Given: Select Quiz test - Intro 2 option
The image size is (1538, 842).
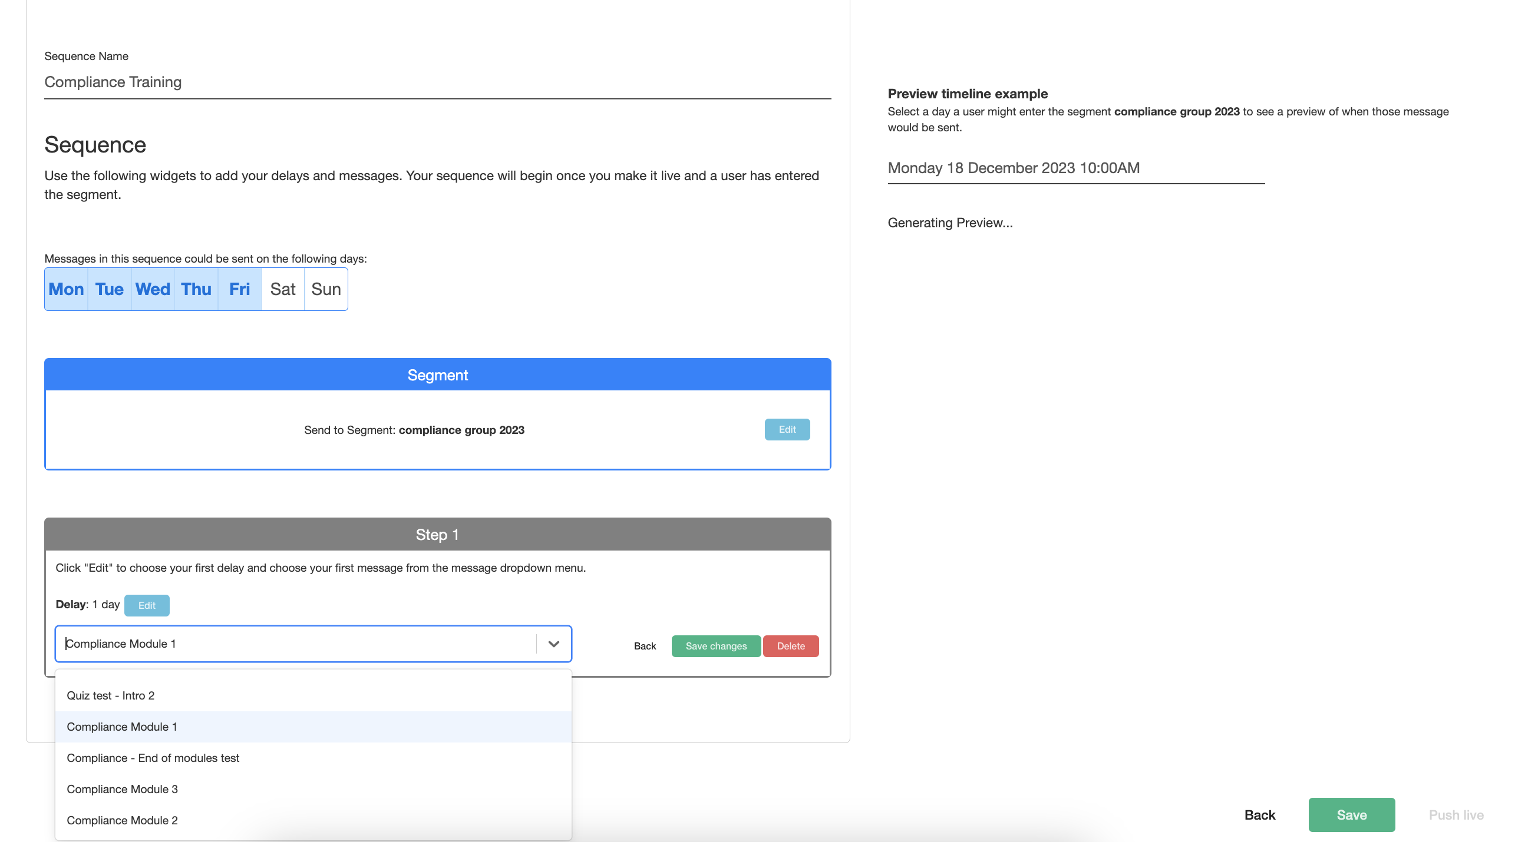Looking at the screenshot, I should coord(110,695).
